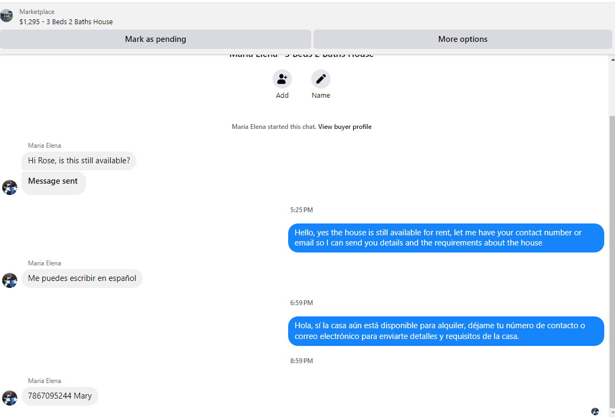
Task: Click the scrollbar down arrow
Action: [x=612, y=413]
